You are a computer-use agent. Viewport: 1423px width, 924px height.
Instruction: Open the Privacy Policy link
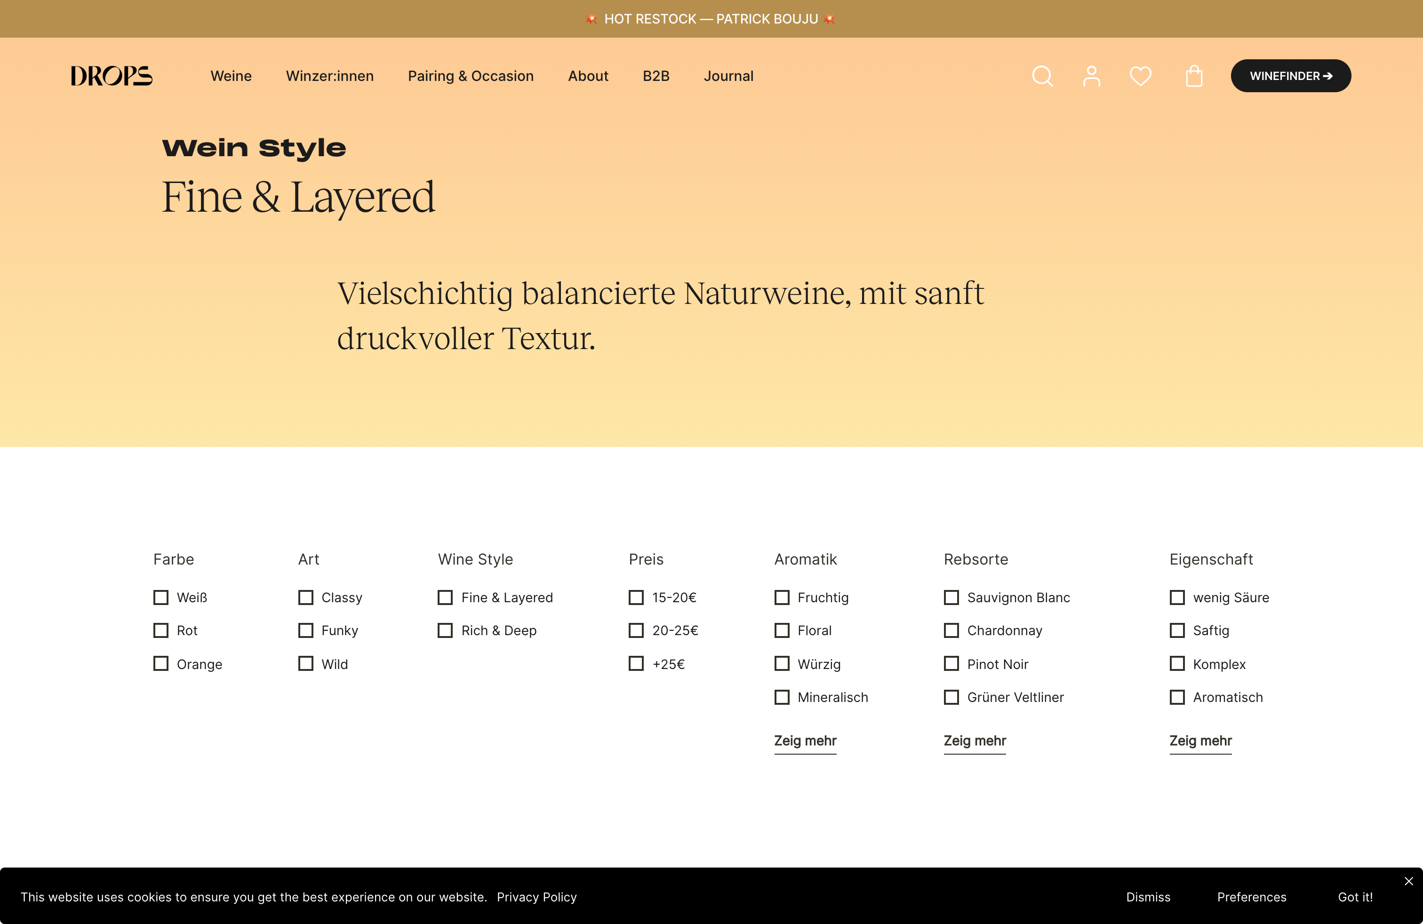point(536,897)
